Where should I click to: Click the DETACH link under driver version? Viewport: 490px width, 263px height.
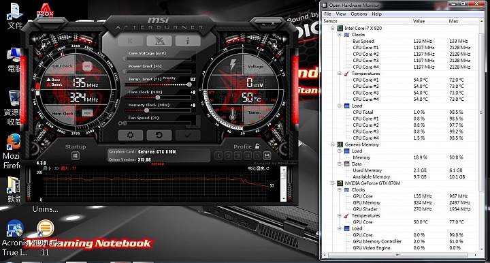click(158, 164)
